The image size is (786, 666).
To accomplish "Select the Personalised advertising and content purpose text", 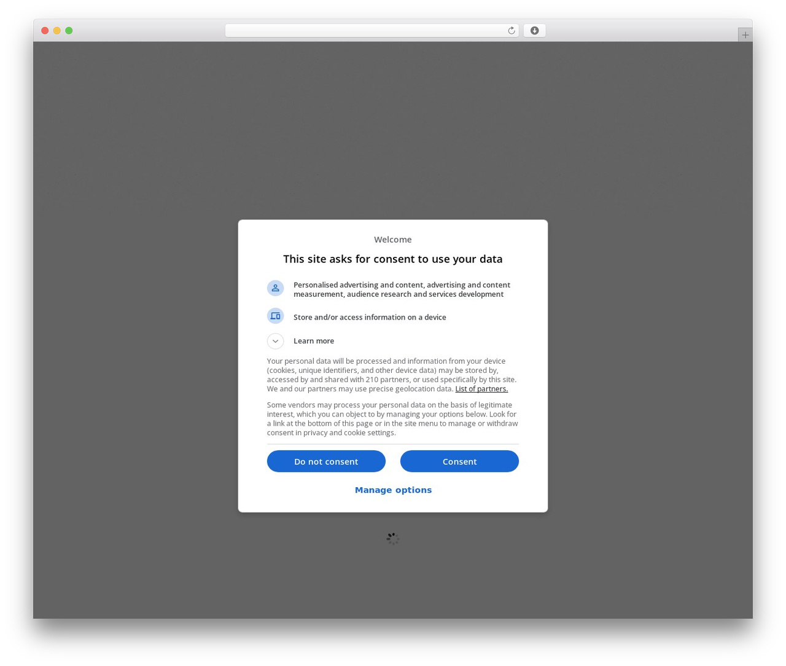I will click(x=402, y=289).
